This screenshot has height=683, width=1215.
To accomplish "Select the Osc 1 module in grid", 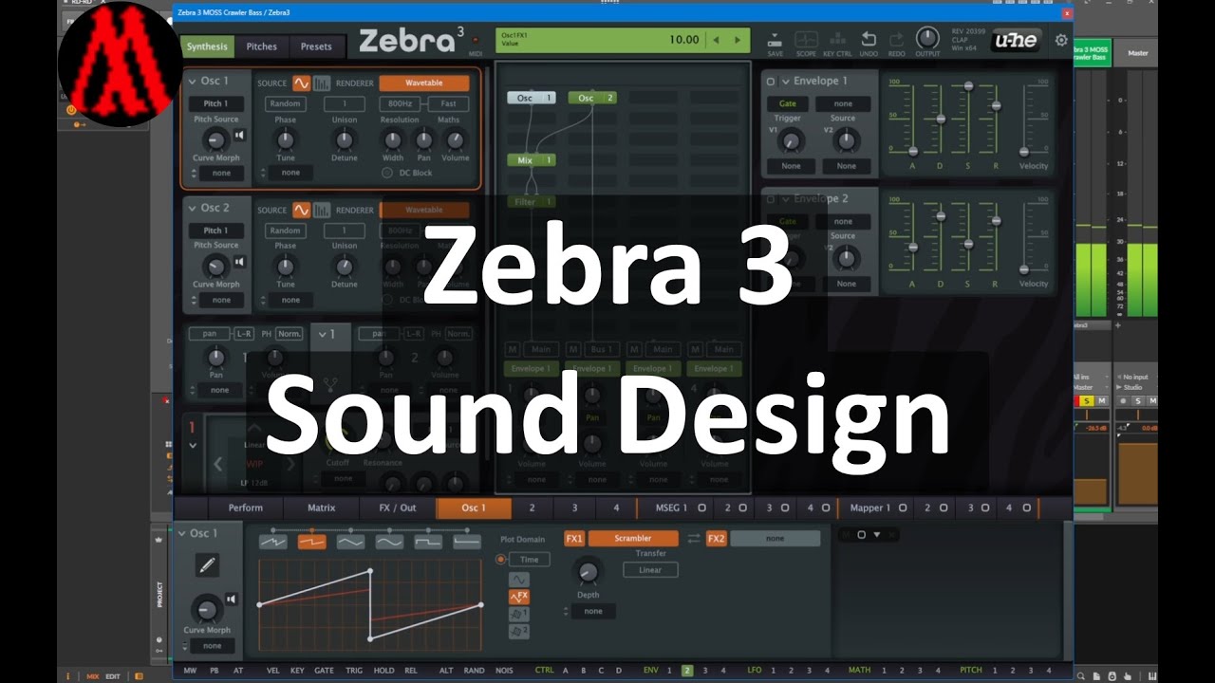I will pos(532,98).
